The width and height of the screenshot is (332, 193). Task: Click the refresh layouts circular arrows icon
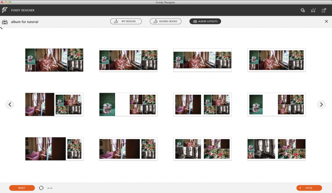point(41,188)
